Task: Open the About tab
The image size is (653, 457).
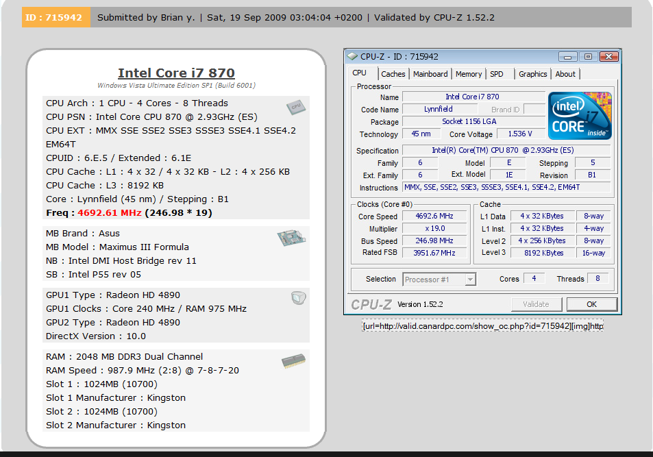Action: click(x=565, y=74)
